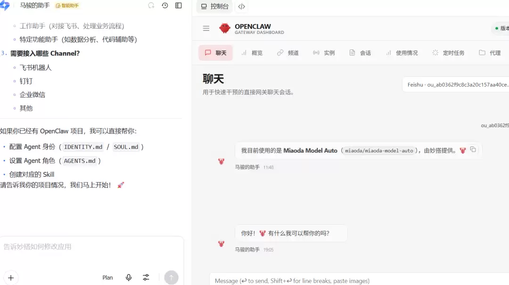
Task: Copy the Miaoda Model Auto message
Action: [x=473, y=149]
